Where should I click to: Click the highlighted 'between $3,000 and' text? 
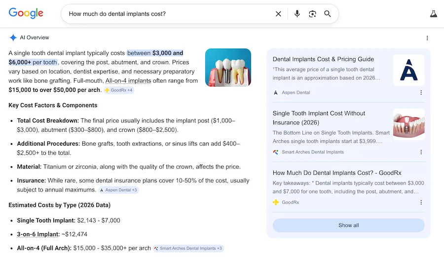pyautogui.click(x=155, y=53)
